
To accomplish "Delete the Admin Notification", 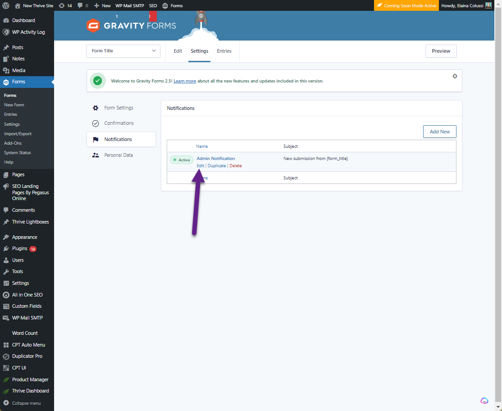I will coord(236,166).
